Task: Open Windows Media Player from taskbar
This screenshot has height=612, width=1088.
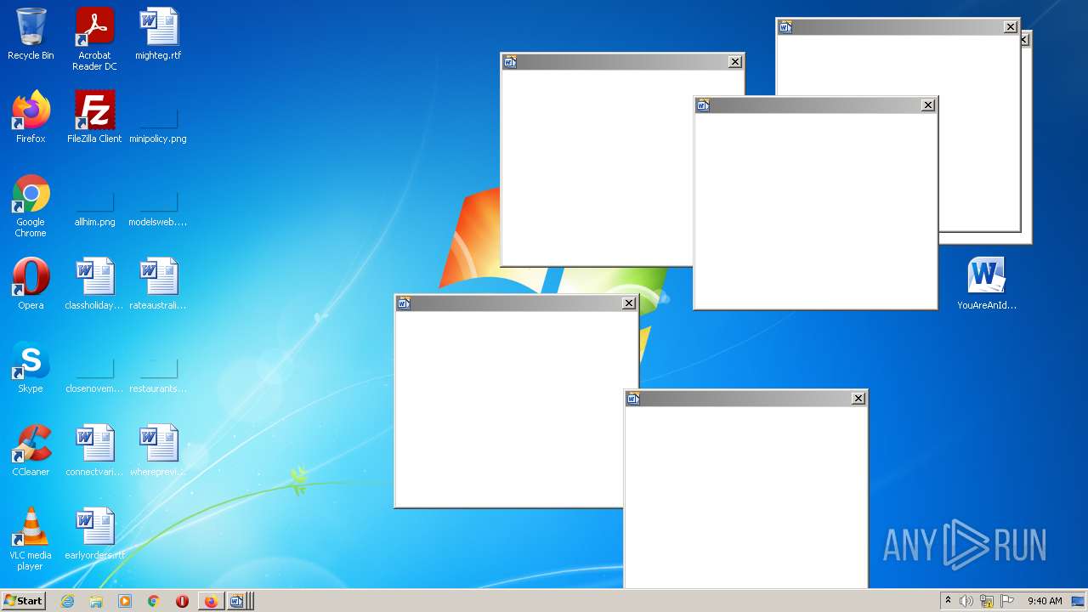Action: click(x=125, y=601)
